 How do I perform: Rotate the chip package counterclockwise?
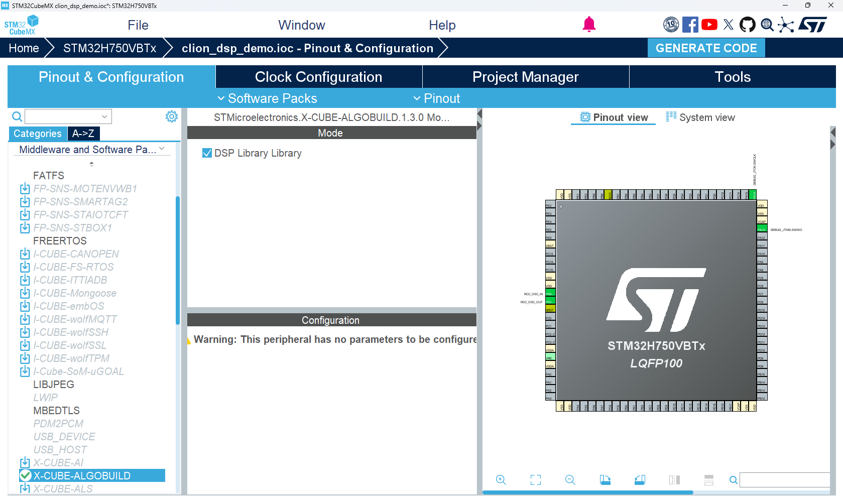tap(640, 480)
